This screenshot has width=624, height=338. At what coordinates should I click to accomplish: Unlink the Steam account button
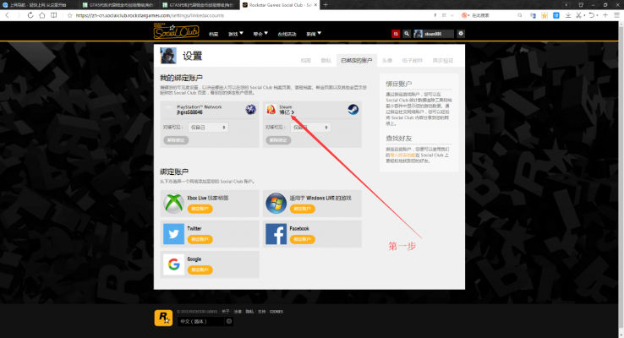point(278,140)
